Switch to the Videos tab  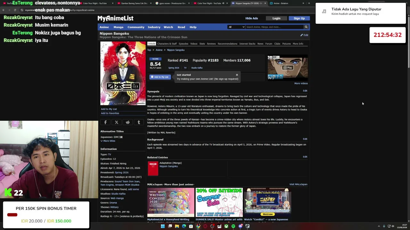194,44
